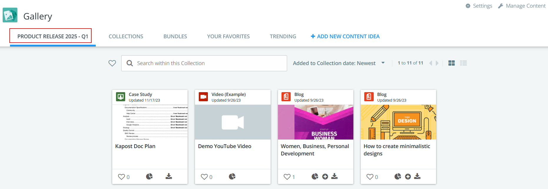
Task: Open Your Favorites tab
Action: [x=228, y=37]
